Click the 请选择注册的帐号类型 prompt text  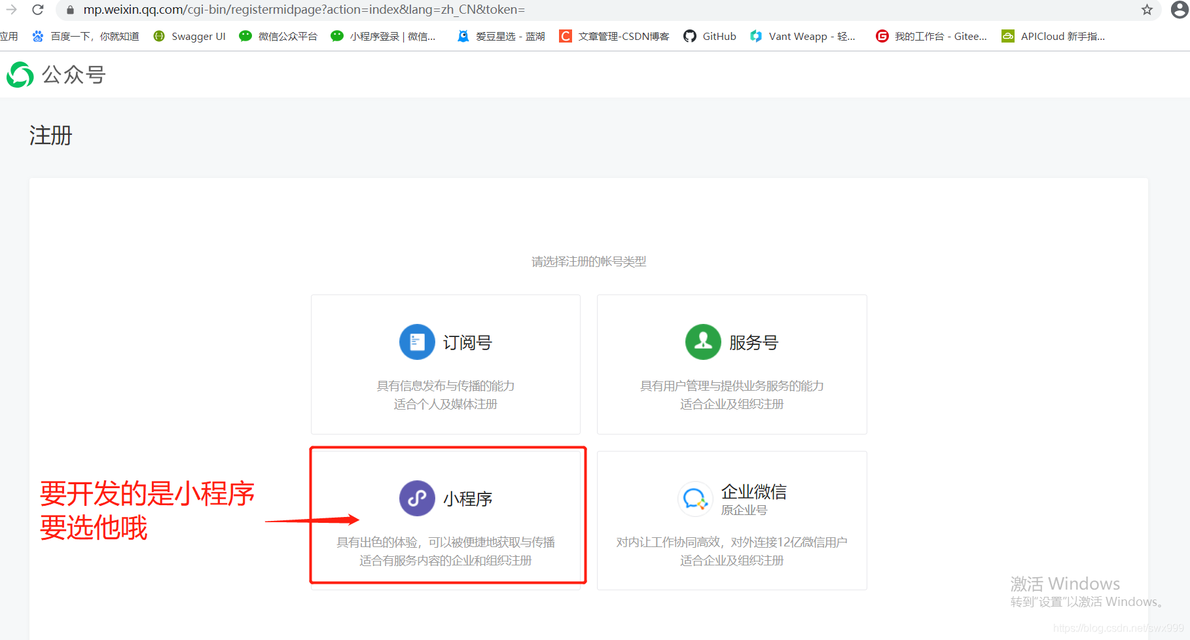click(589, 262)
